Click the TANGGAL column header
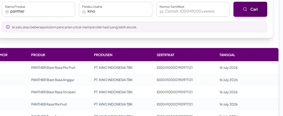Image resolution: width=283 pixels, height=116 pixels. pos(227,55)
